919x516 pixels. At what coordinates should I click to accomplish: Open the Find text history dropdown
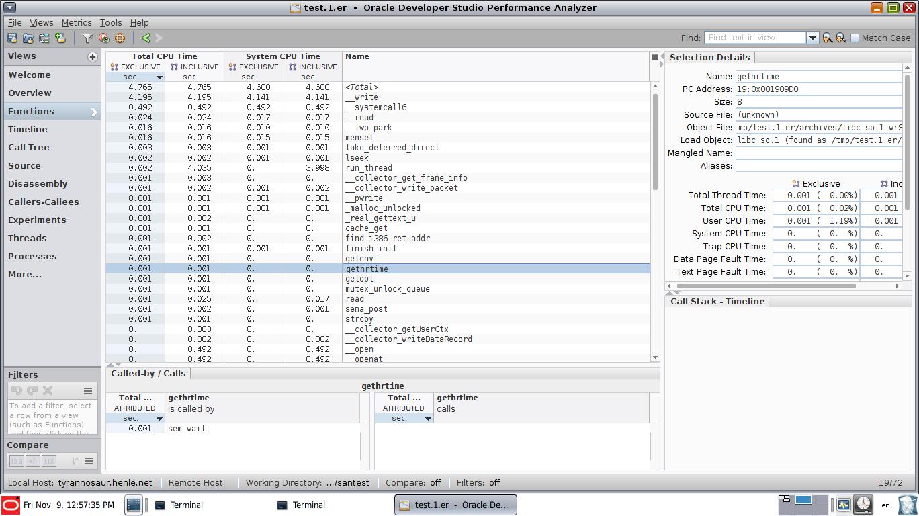[812, 38]
